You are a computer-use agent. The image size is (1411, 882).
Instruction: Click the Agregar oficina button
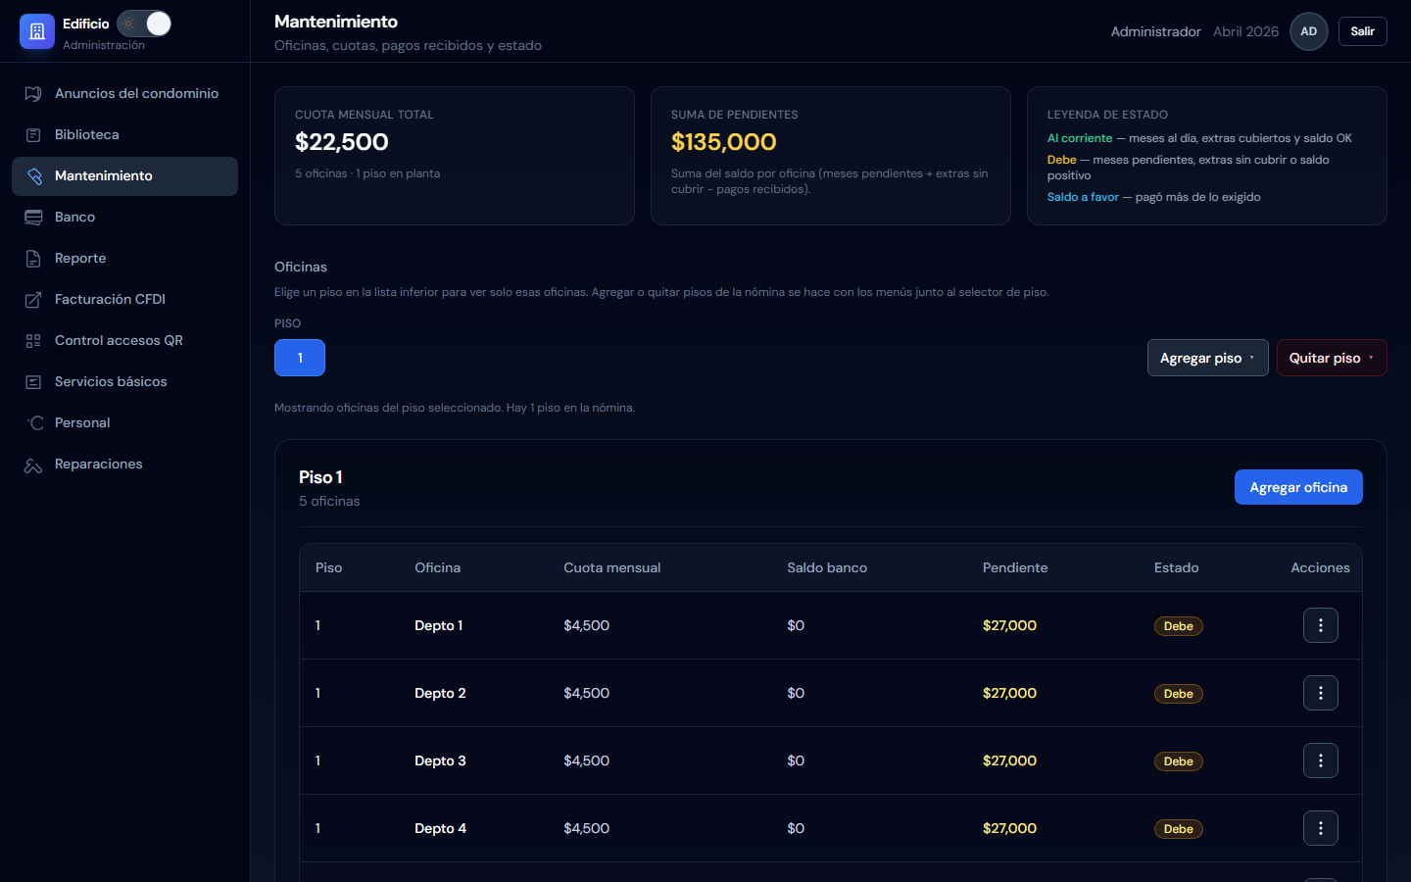(1298, 487)
